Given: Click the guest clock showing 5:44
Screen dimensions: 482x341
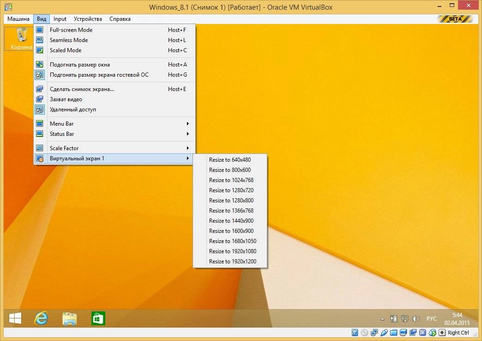Looking at the screenshot, I should (457, 318).
